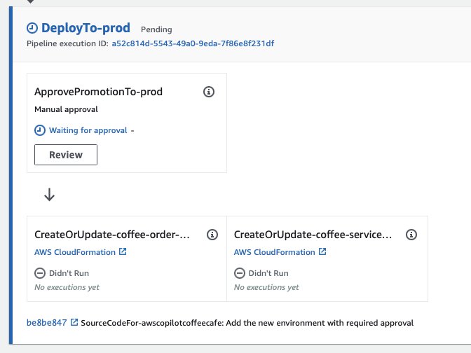Open AWS CloudFormation link for coffee-service

[275, 252]
